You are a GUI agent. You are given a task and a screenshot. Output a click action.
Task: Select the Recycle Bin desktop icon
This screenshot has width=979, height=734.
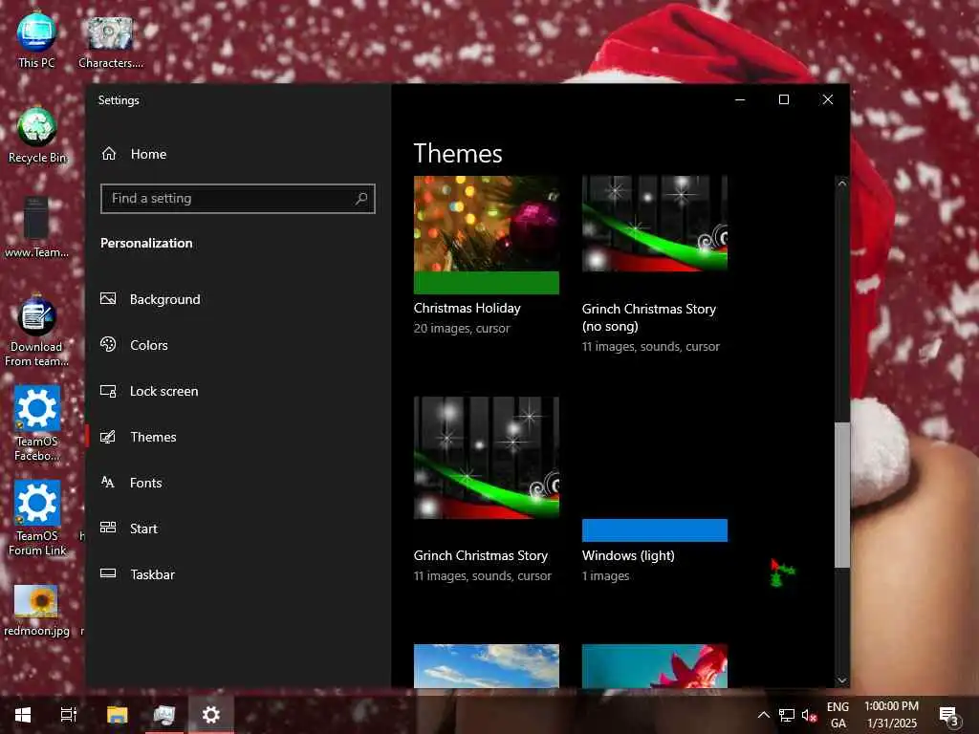37,135
